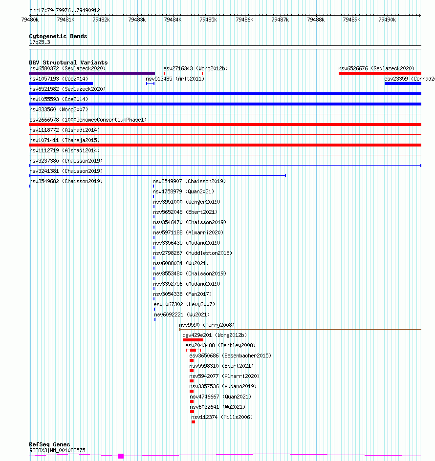Image resolution: width=435 pixels, height=461 pixels.
Task: Select nsv1071411 (Thareja2015) label
Action: 65,141
